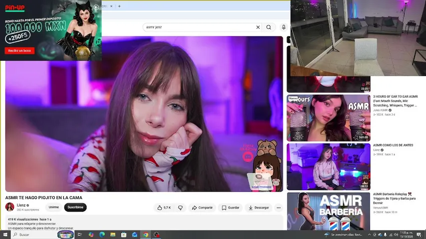Click the search magnifier icon
The image size is (426, 239).
(268, 27)
